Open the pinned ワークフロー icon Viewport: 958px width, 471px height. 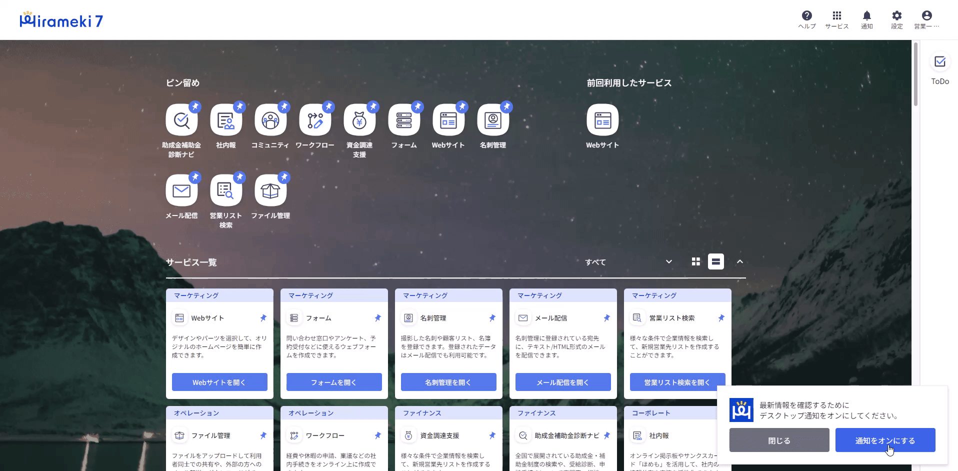tap(315, 120)
